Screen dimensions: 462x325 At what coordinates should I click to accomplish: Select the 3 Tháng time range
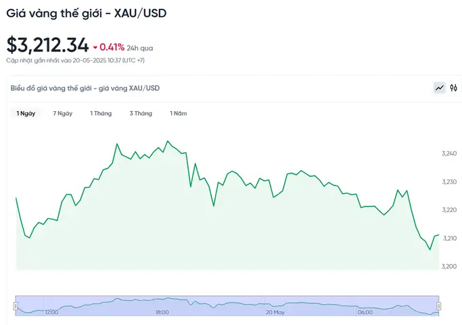[141, 113]
